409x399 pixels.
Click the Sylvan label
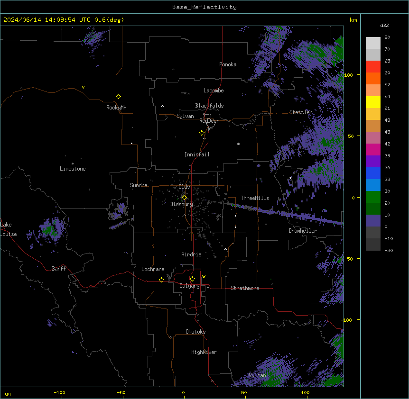click(185, 116)
